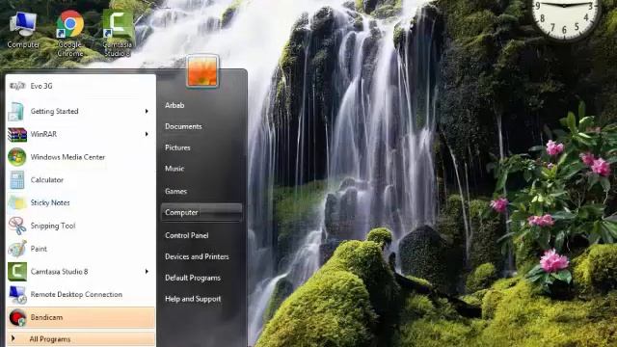Viewport: 617px width, 347px height.
Task: Click the Sticky Notes icon
Action: 17,202
